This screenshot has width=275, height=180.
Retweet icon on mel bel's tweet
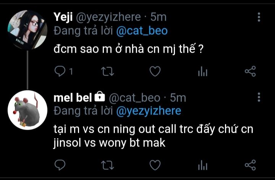[107, 165]
